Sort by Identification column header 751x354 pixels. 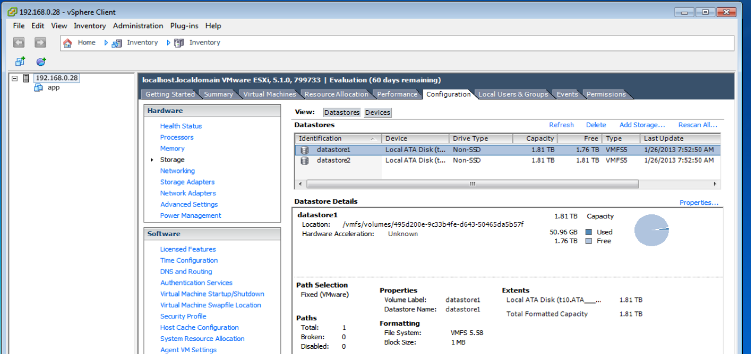coord(338,139)
